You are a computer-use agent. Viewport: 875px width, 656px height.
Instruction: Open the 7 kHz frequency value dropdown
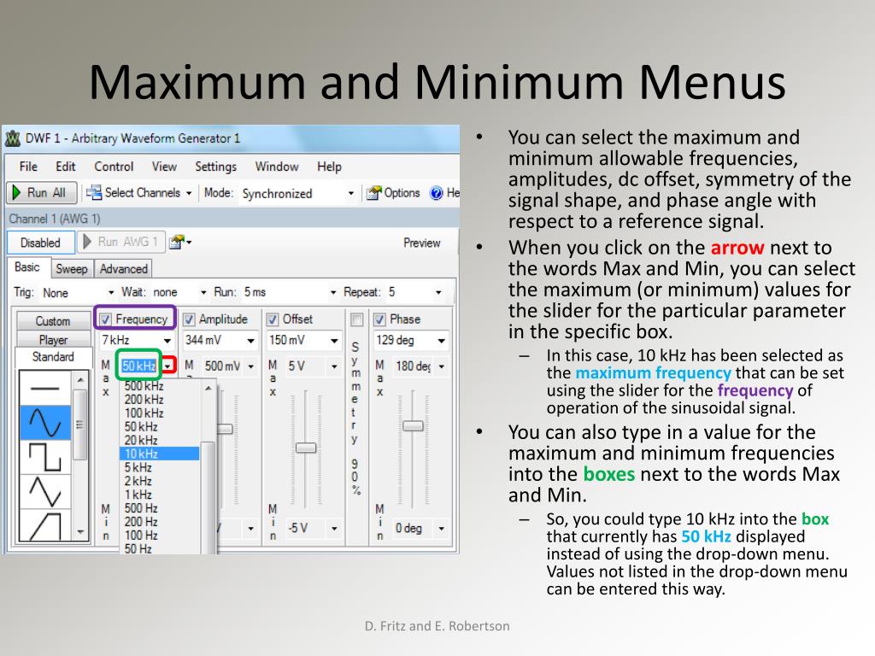pos(167,340)
